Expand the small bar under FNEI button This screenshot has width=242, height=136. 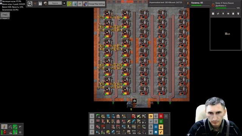[5, 19]
